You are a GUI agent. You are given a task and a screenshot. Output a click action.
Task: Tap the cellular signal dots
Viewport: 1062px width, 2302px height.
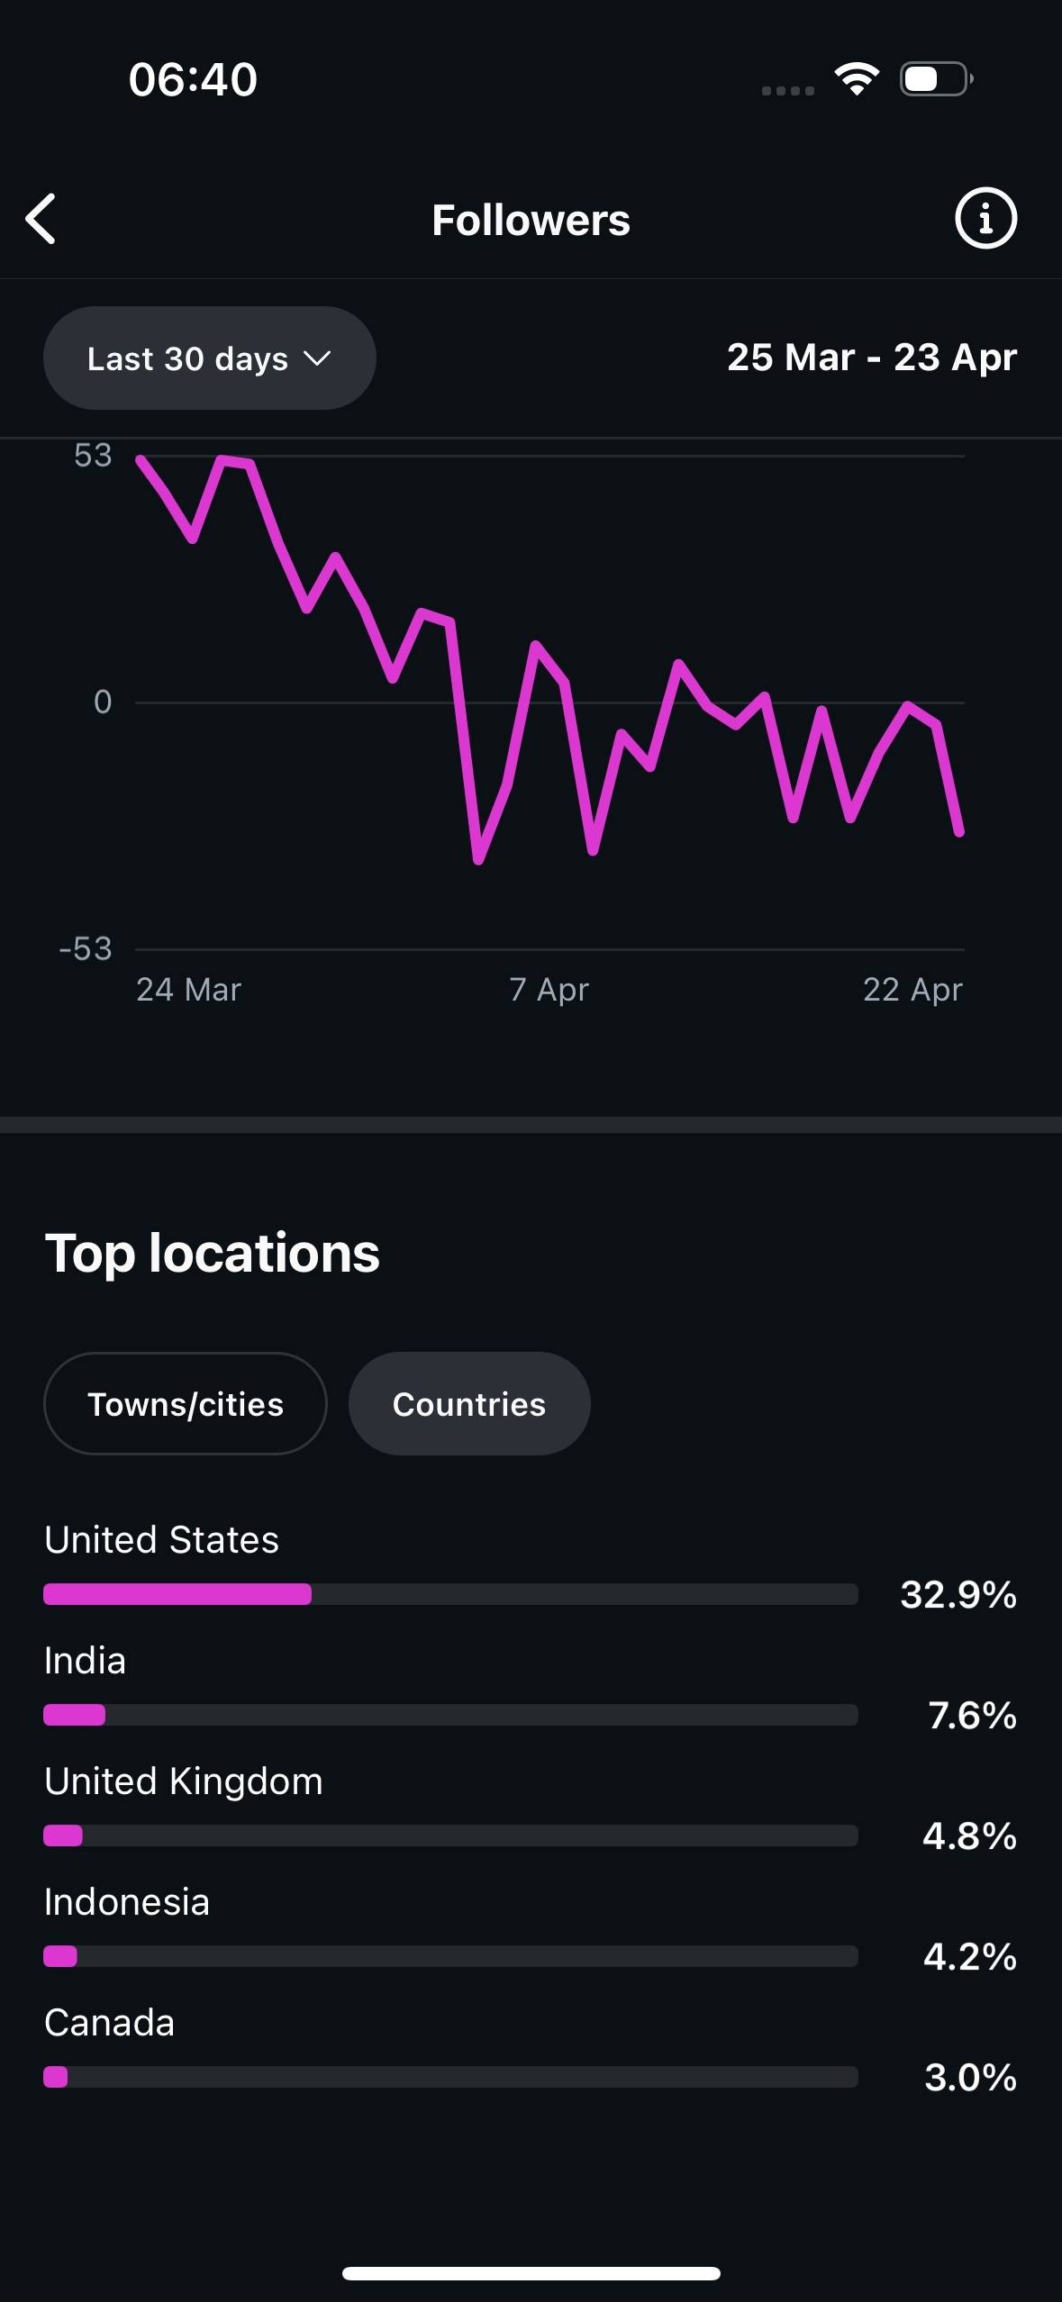[x=787, y=90]
